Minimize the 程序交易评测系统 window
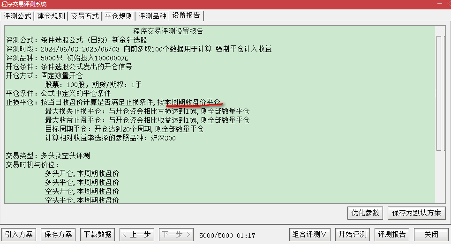This screenshot has width=451, height=244. (x=440, y=4)
